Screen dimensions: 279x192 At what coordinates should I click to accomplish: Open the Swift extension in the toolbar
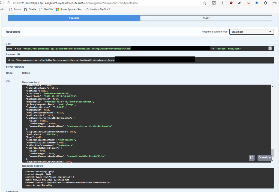248,3
